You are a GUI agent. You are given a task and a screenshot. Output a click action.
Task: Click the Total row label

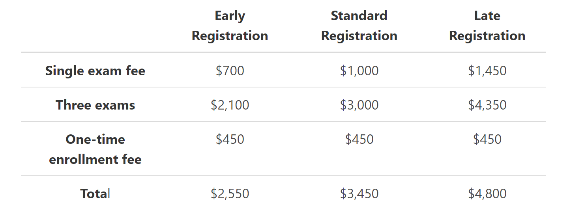coord(95,194)
